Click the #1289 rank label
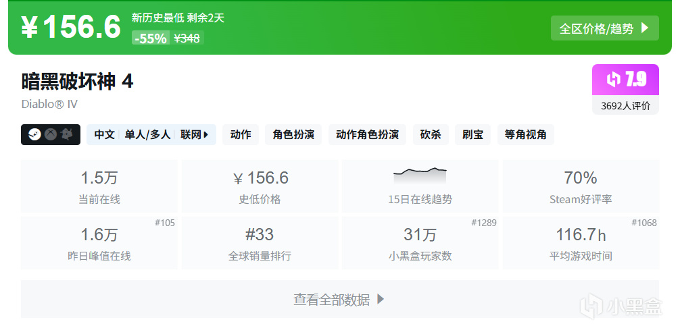682x328 pixels. [x=484, y=223]
